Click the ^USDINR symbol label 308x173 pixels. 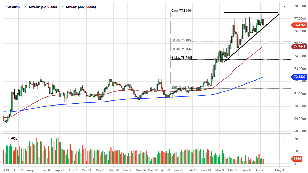(x=13, y=7)
